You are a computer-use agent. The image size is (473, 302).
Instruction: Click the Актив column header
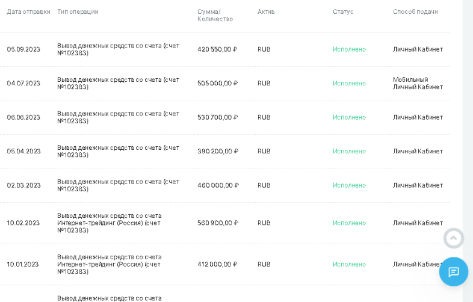pos(266,11)
